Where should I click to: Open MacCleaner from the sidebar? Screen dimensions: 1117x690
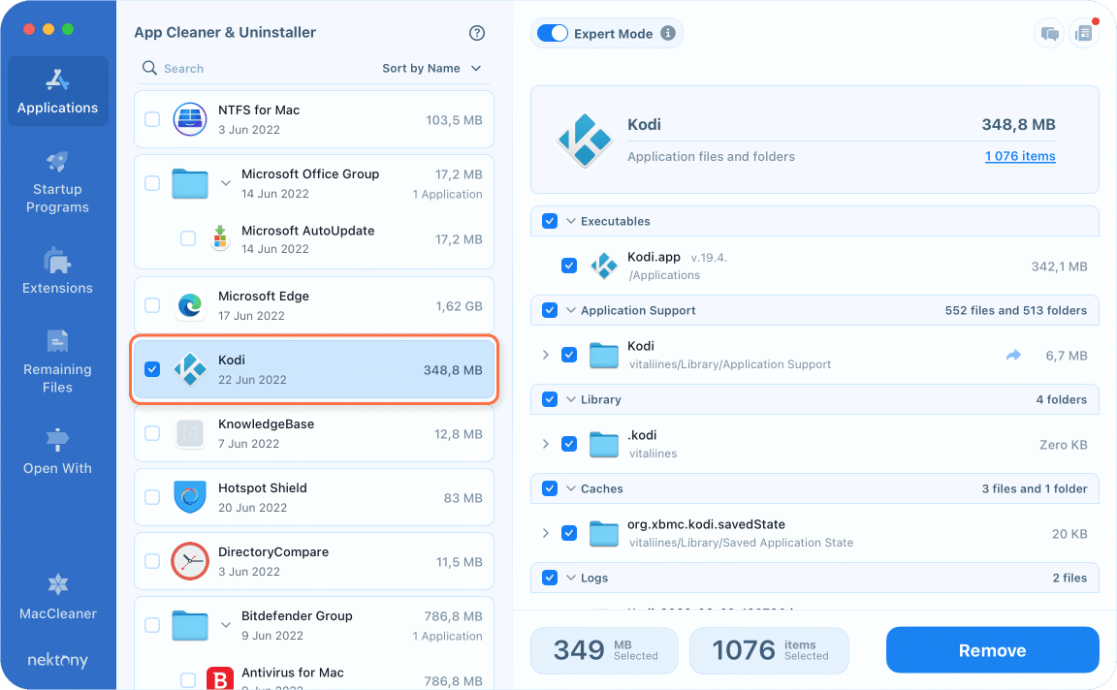point(57,596)
